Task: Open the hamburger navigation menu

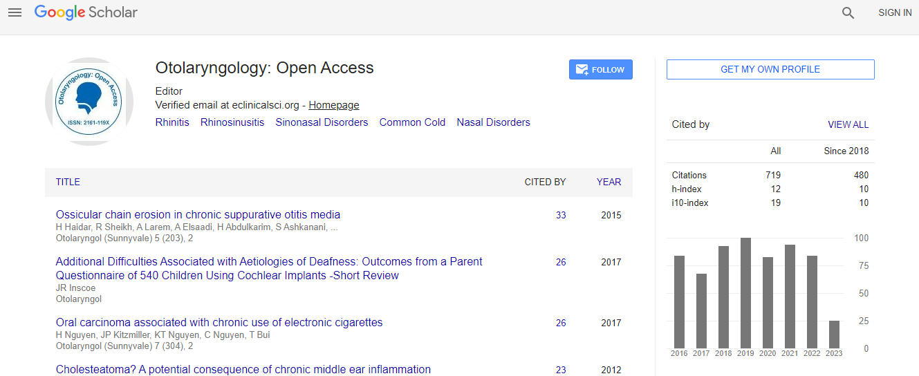Action: click(x=15, y=12)
